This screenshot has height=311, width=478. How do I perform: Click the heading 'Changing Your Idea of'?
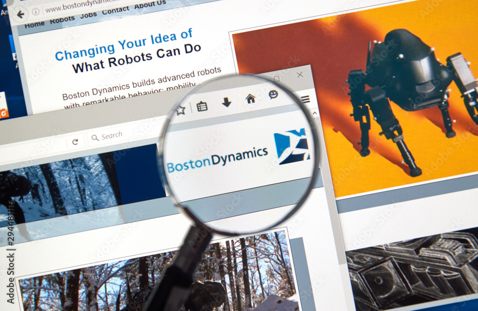click(124, 45)
